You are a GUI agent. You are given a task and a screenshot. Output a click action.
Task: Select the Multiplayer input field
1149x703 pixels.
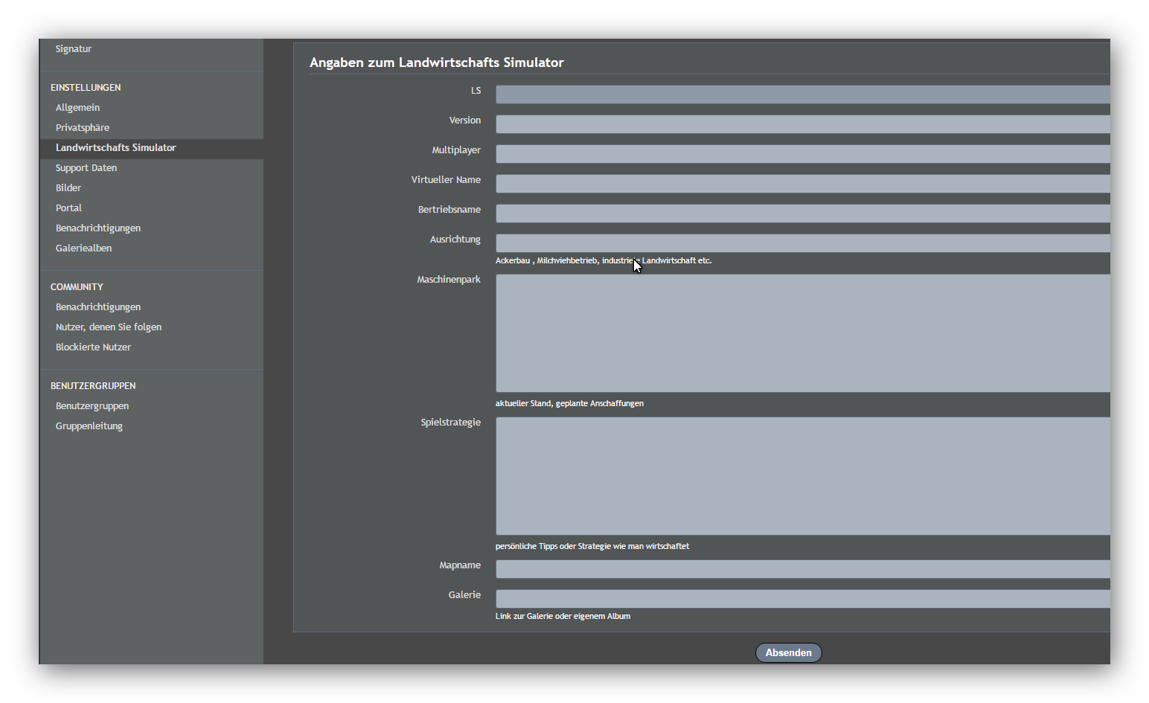802,154
